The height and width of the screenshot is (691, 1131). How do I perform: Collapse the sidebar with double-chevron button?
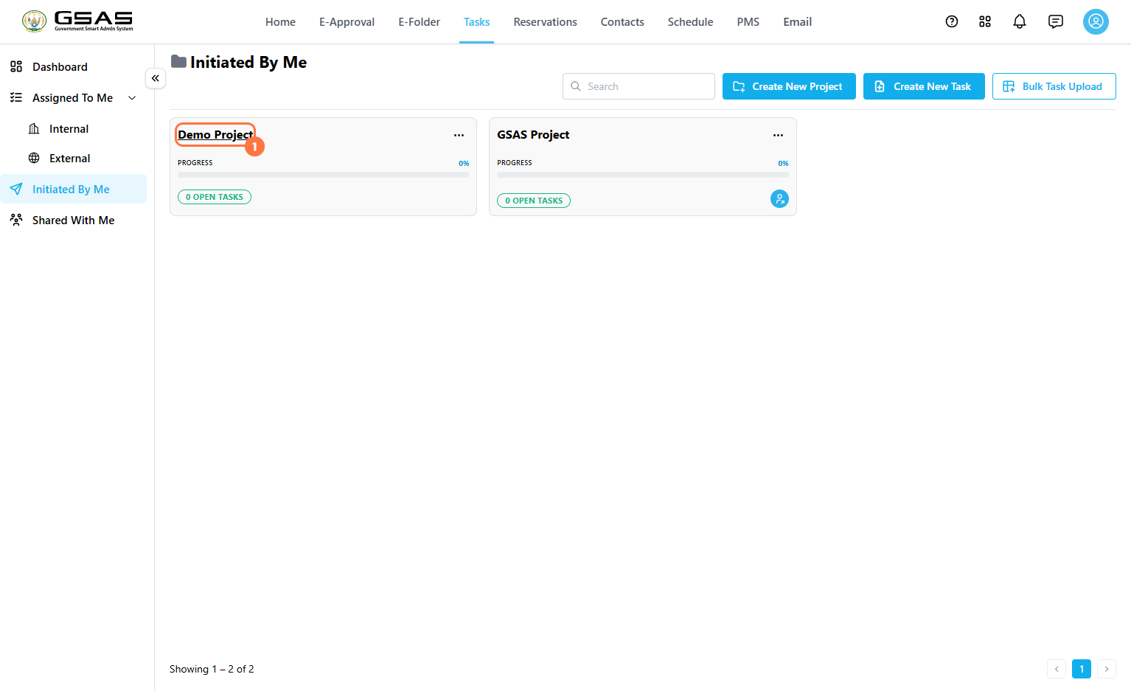[x=156, y=78]
